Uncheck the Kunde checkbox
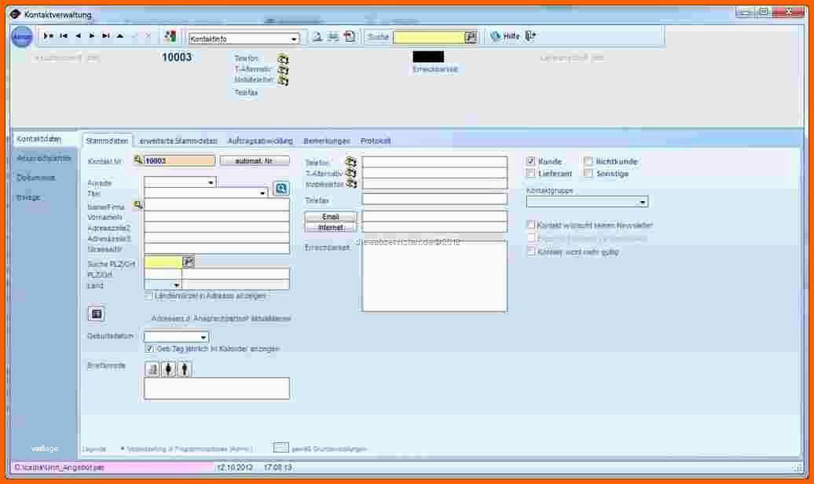The image size is (814, 484). [x=531, y=162]
